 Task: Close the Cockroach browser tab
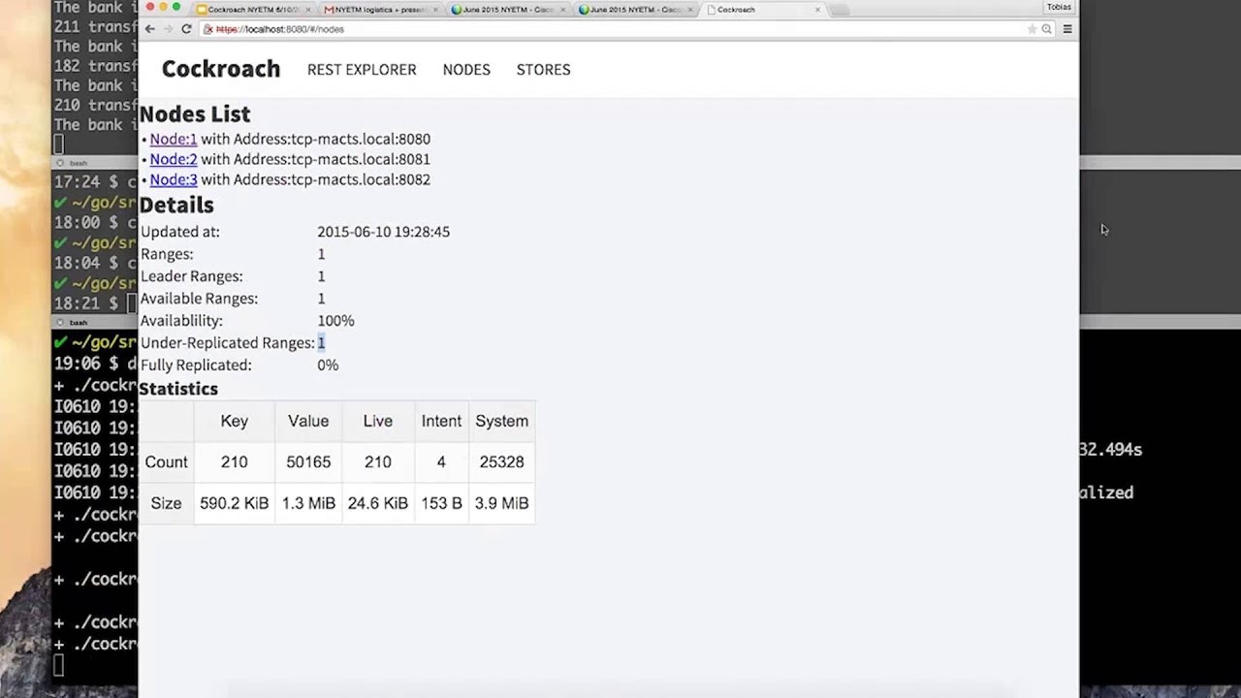tap(817, 10)
